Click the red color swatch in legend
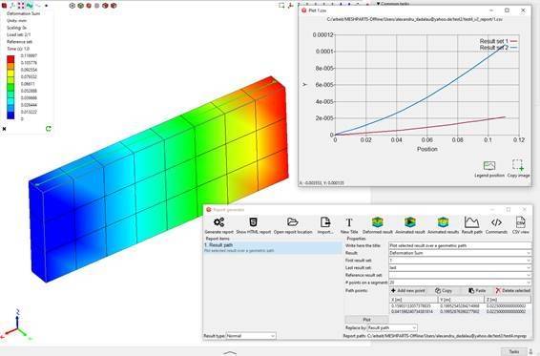 coord(11,59)
